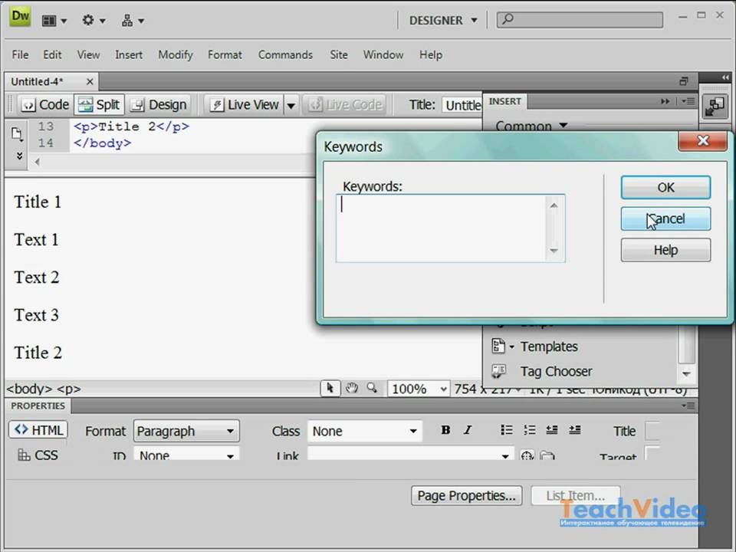Open the Layout icon menu in the application bar

(54, 21)
